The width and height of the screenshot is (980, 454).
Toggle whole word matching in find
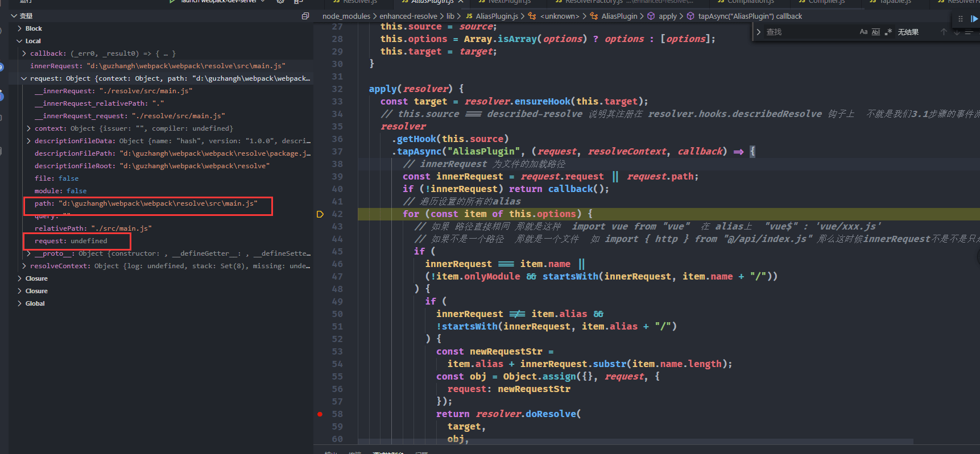click(876, 32)
